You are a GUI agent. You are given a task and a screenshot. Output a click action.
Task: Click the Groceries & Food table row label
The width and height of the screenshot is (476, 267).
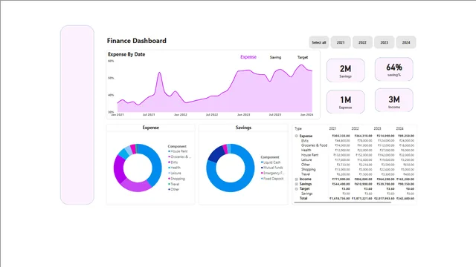[x=314, y=145]
